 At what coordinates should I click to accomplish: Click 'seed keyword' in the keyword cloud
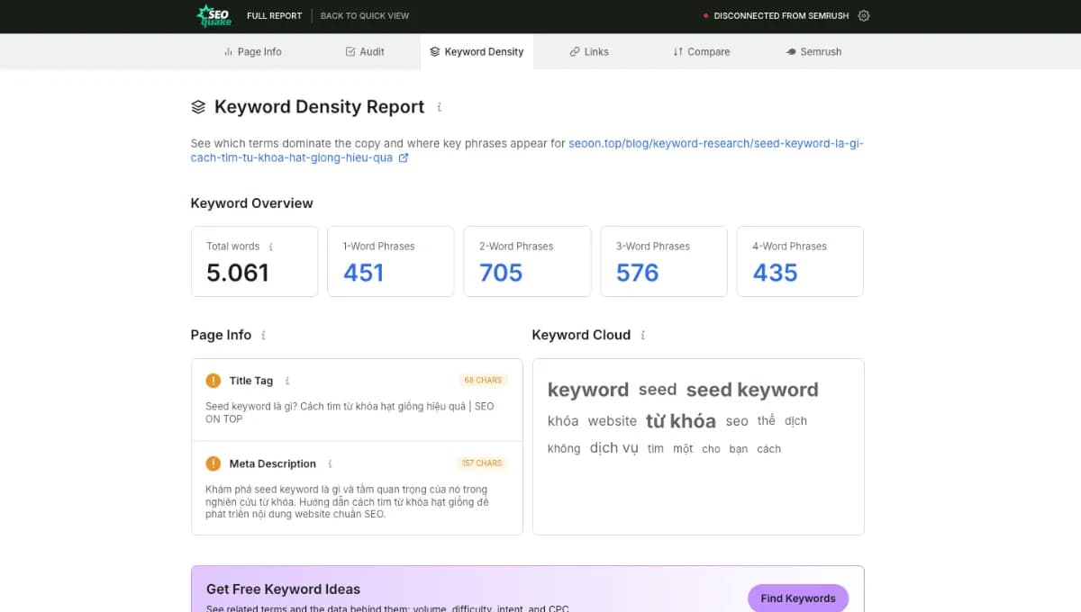pos(752,390)
